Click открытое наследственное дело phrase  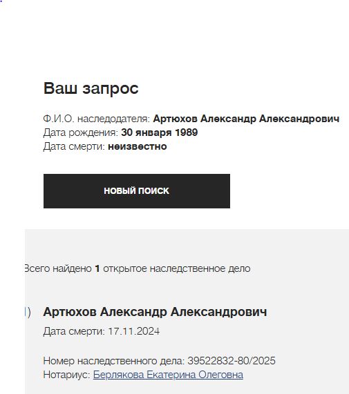(x=177, y=268)
